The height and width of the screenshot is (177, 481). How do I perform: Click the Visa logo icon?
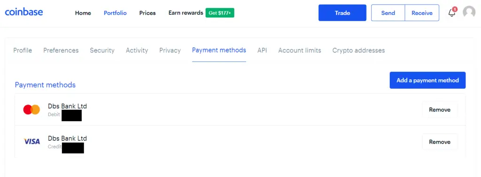coord(32,141)
